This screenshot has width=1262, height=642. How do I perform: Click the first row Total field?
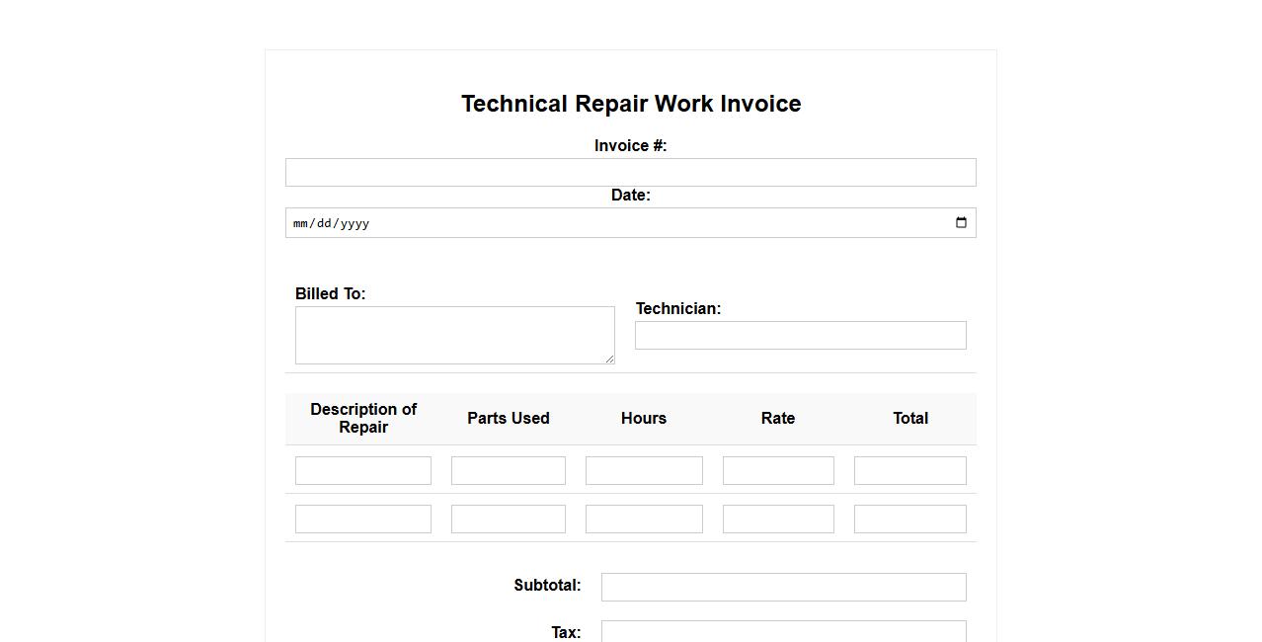(x=909, y=471)
